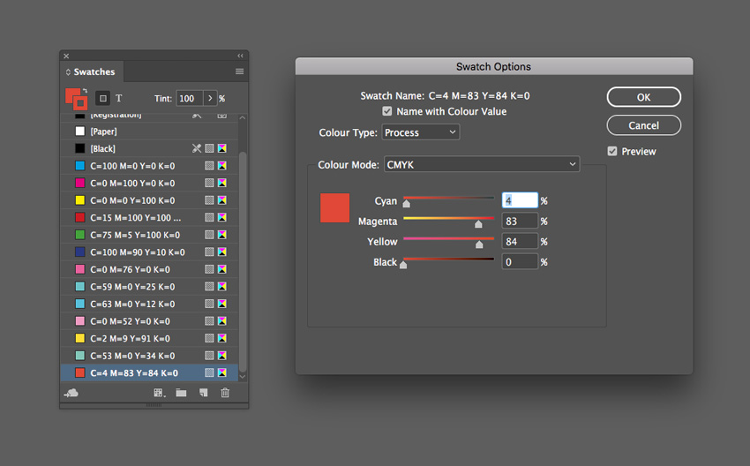Toggle the Preview checkbox
This screenshot has height=466, width=750.
pyautogui.click(x=613, y=151)
